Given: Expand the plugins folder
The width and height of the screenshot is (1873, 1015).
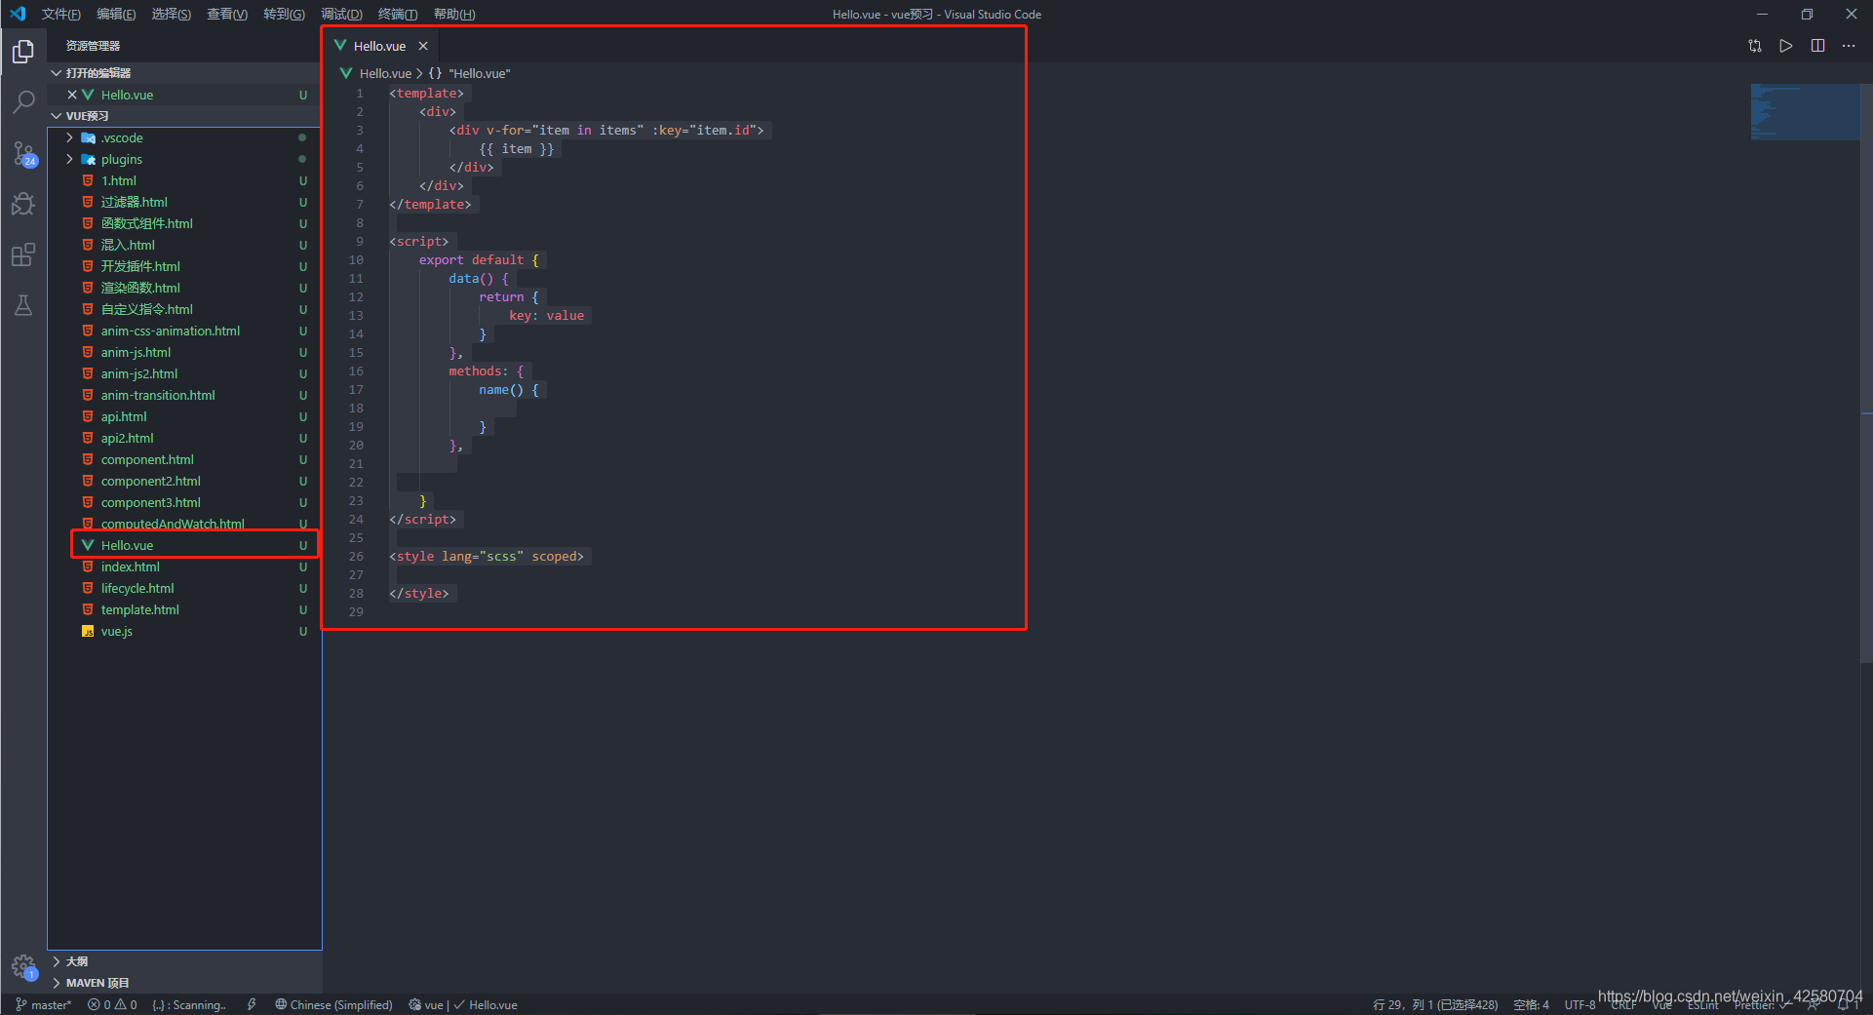Looking at the screenshot, I should click(185, 159).
